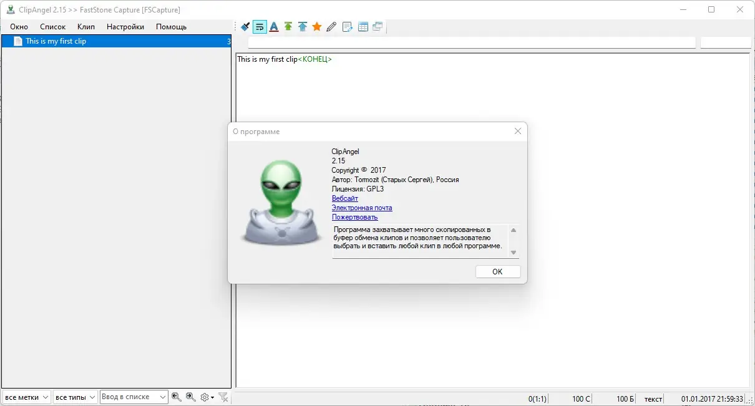The width and height of the screenshot is (755, 406).
Task: Click the document icon of the first clip row
Action: 18,41
